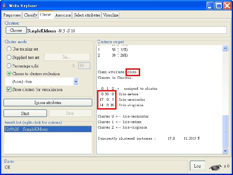Viewport: 233px width, 175px height.
Task: Click the Ignore attributes button
Action: [48, 102]
